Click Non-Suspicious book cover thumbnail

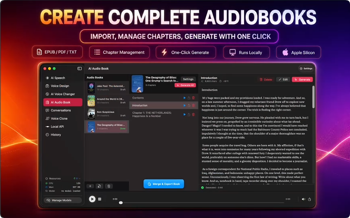(91, 113)
